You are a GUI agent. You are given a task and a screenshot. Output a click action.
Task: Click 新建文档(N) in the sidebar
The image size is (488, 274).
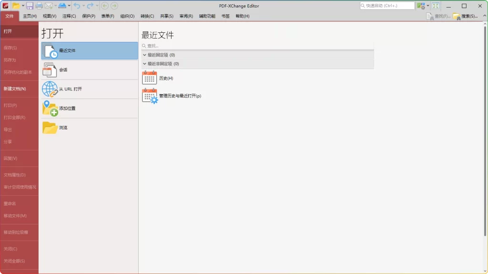click(15, 88)
